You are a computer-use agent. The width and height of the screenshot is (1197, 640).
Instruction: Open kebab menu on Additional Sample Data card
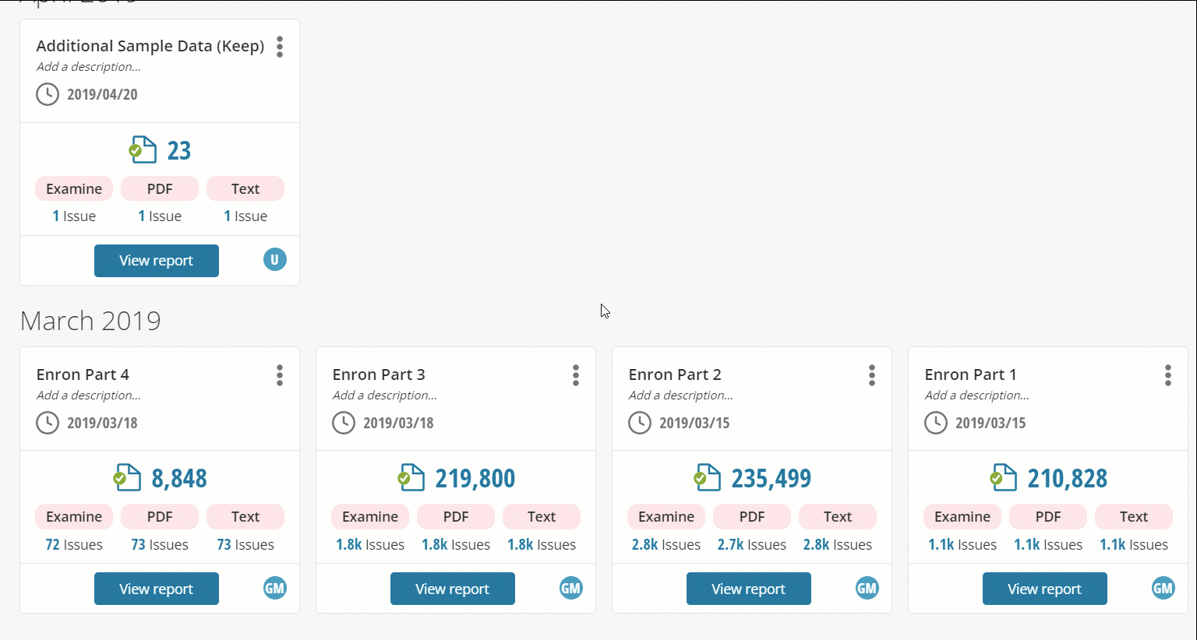[x=280, y=47]
